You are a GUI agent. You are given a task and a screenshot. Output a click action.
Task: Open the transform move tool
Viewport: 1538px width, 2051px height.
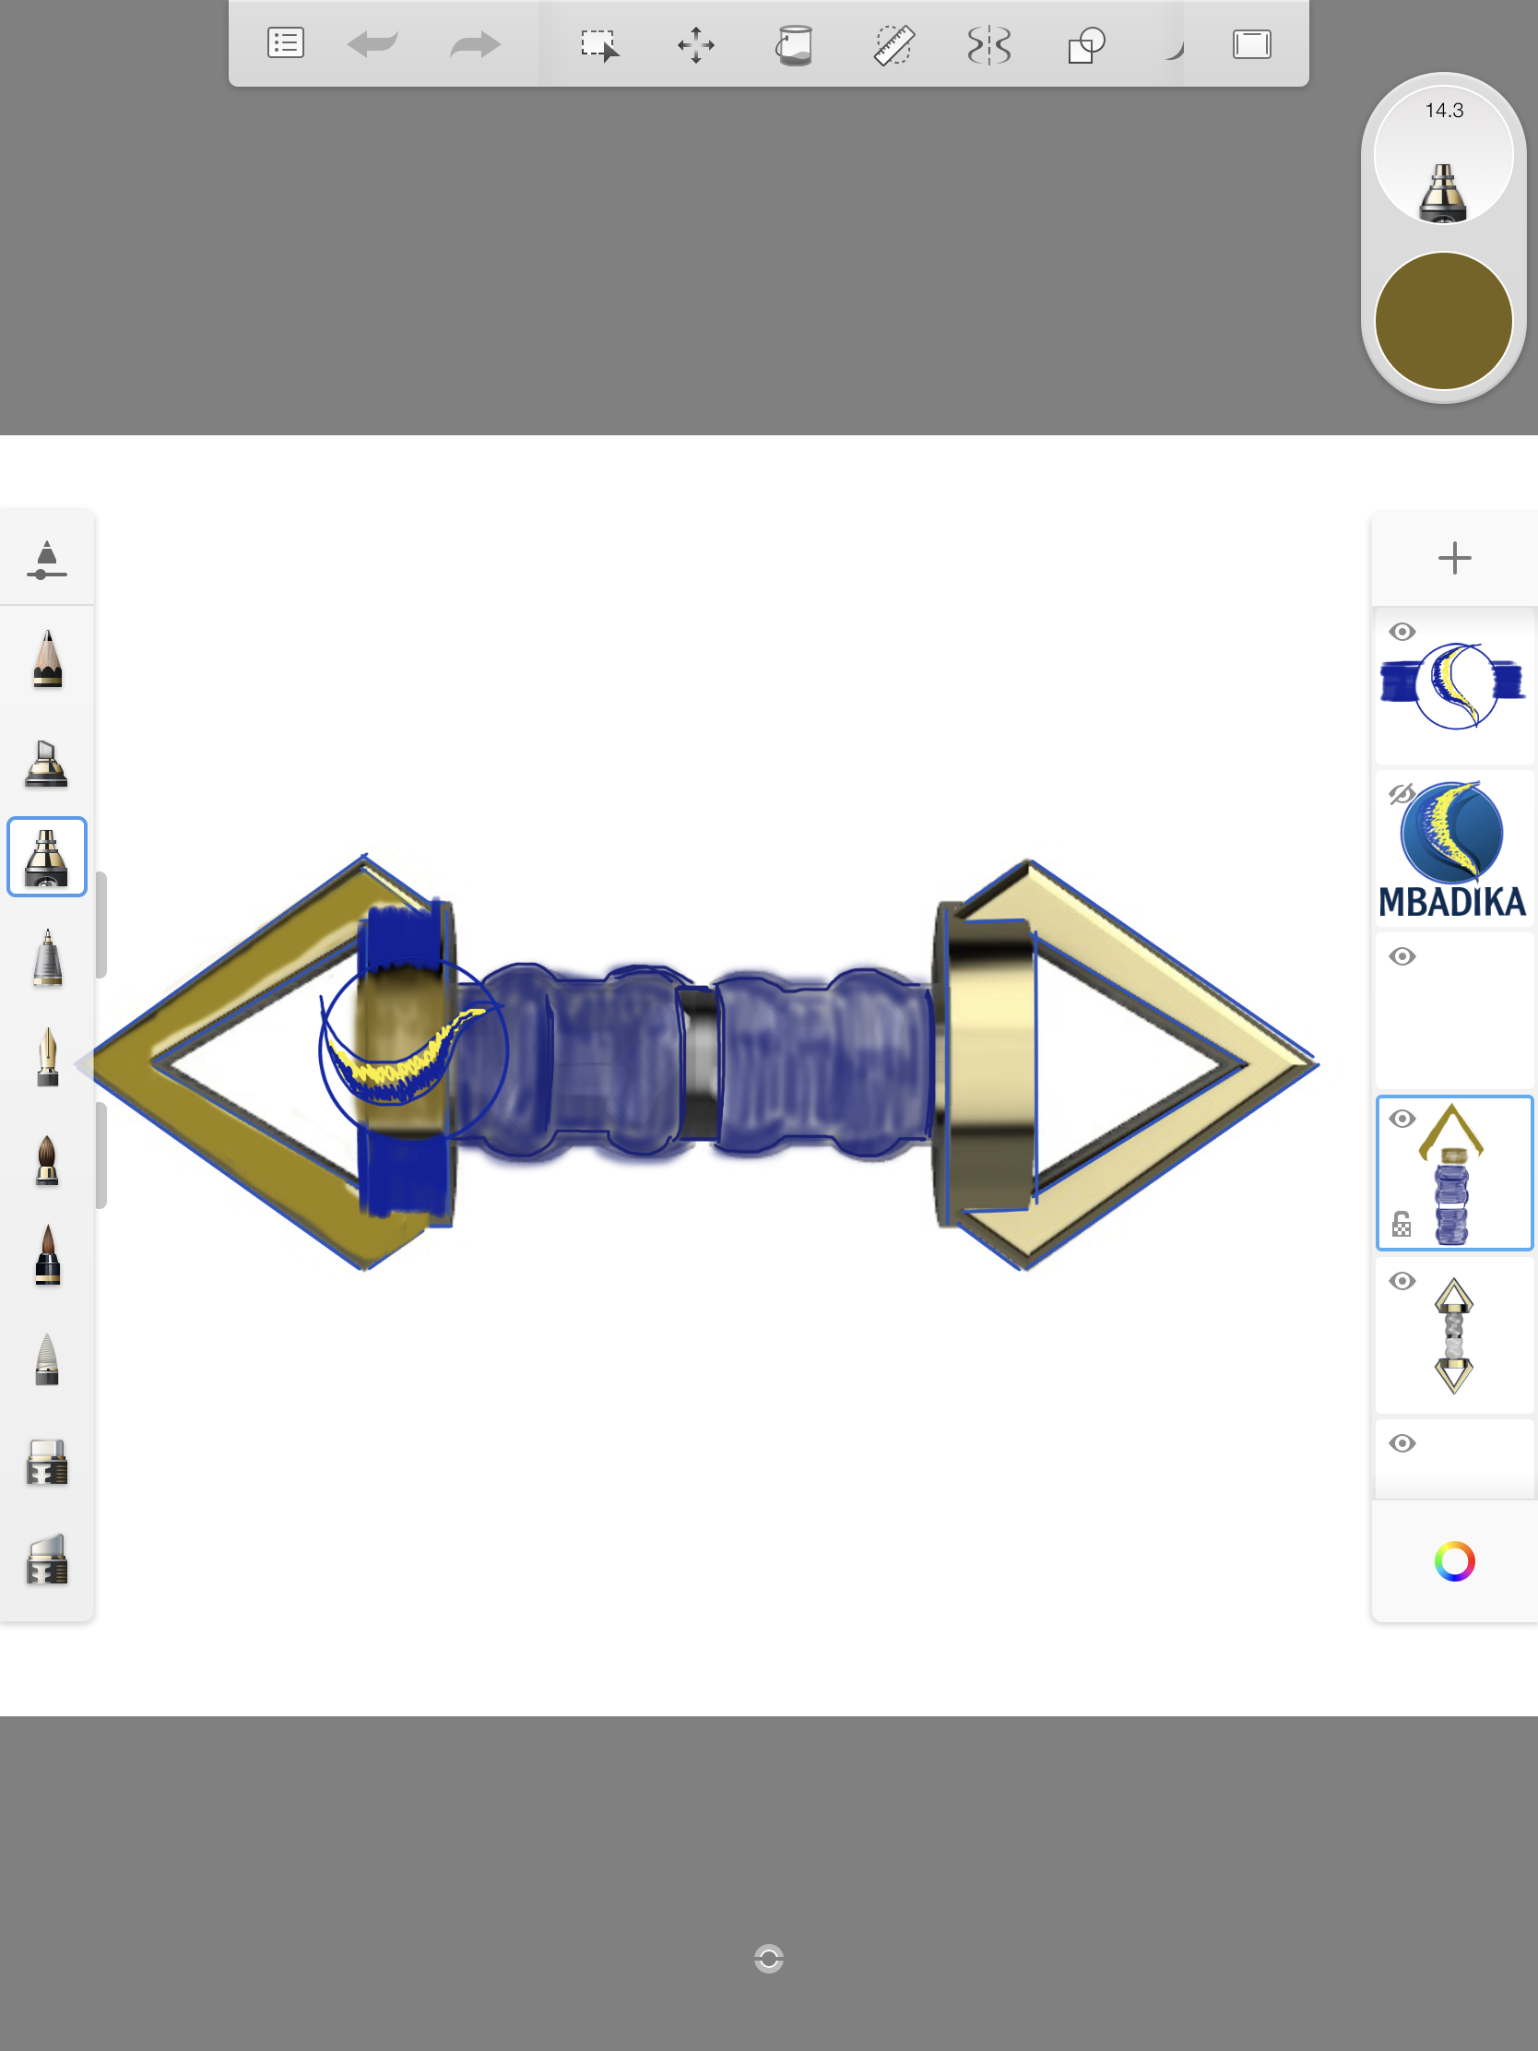point(696,44)
